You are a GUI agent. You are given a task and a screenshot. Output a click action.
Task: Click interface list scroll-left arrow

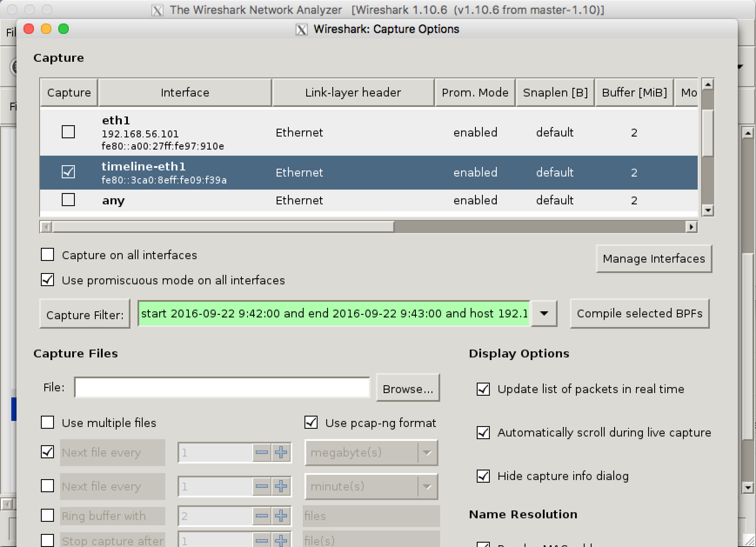(x=46, y=227)
